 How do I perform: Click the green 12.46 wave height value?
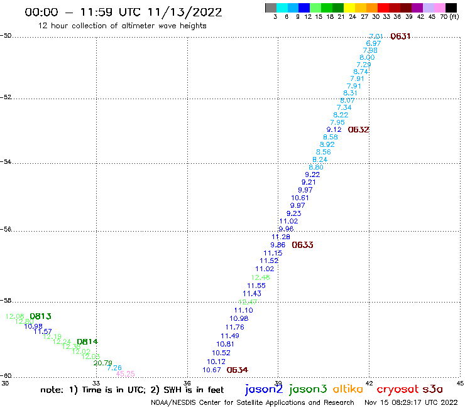click(x=260, y=277)
